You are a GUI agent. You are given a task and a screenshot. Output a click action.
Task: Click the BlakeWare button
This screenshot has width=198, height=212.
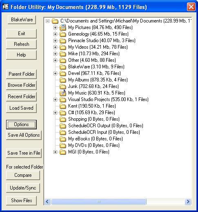coord(22,20)
